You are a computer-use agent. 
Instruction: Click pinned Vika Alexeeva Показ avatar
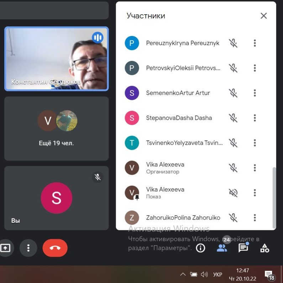pyautogui.click(x=132, y=192)
